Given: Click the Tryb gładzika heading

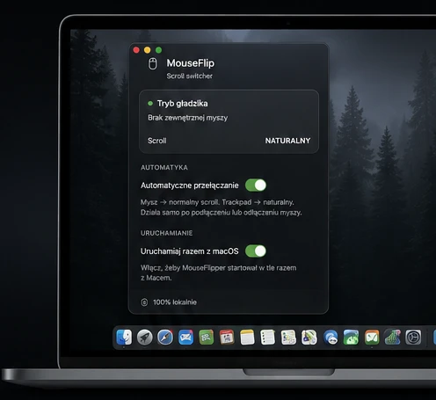Looking at the screenshot, I should [182, 104].
